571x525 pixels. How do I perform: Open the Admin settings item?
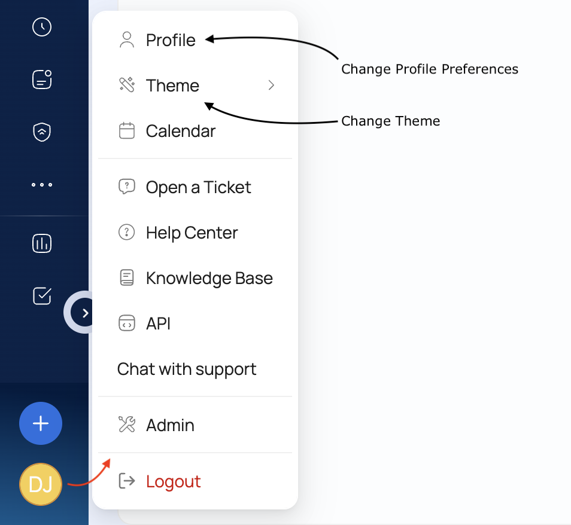(170, 425)
